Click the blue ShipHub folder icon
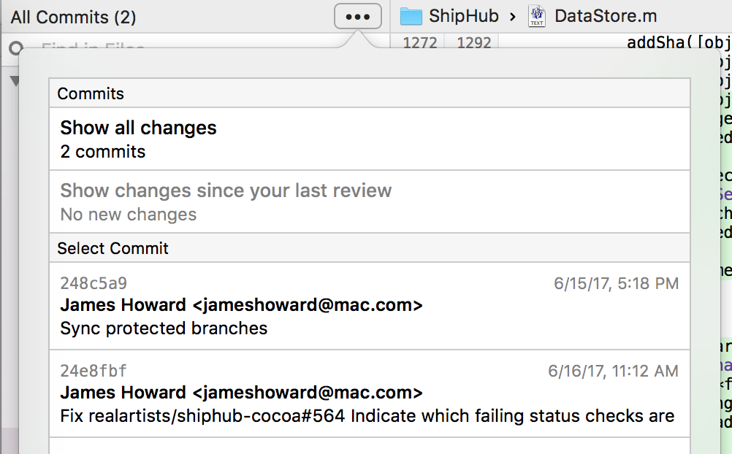Screen dimensions: 732x454 tap(411, 16)
